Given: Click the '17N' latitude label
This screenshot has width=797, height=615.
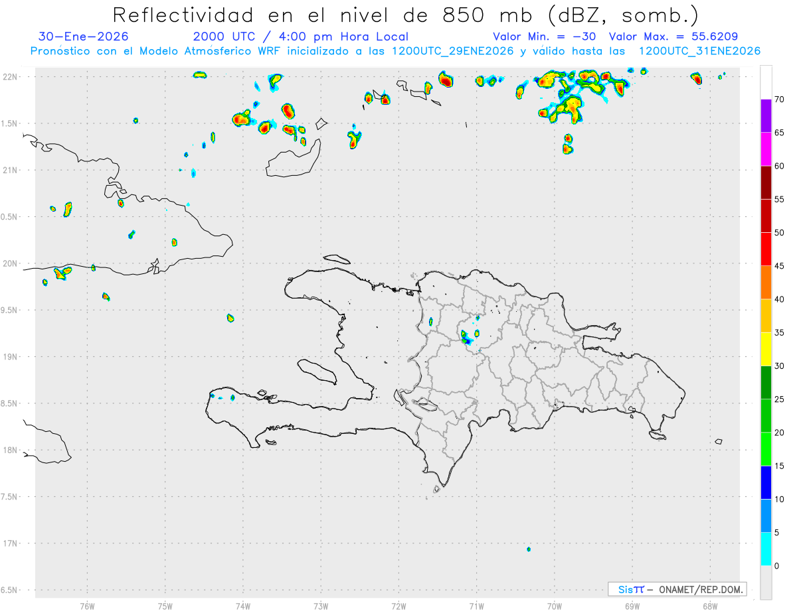Looking at the screenshot, I should coord(9,543).
